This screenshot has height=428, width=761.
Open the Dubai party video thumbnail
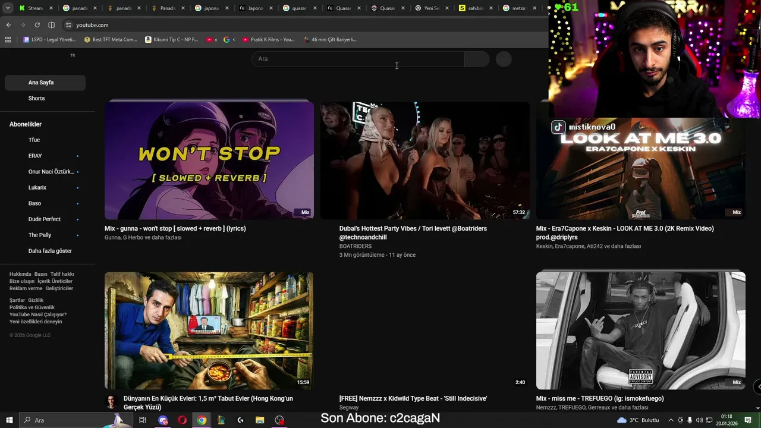coord(425,160)
